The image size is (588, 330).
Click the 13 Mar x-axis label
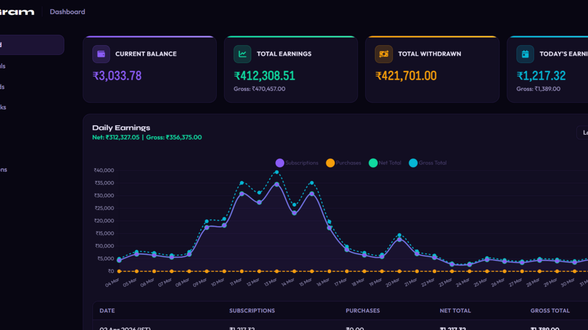click(270, 282)
